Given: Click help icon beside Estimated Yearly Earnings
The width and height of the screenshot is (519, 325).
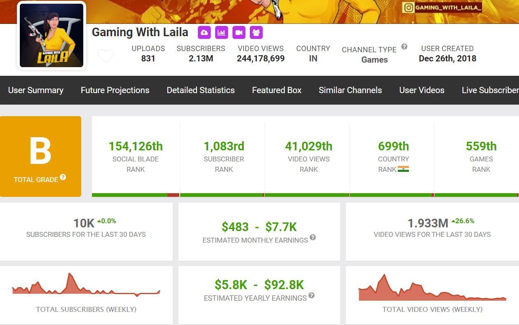Looking at the screenshot, I should (312, 295).
